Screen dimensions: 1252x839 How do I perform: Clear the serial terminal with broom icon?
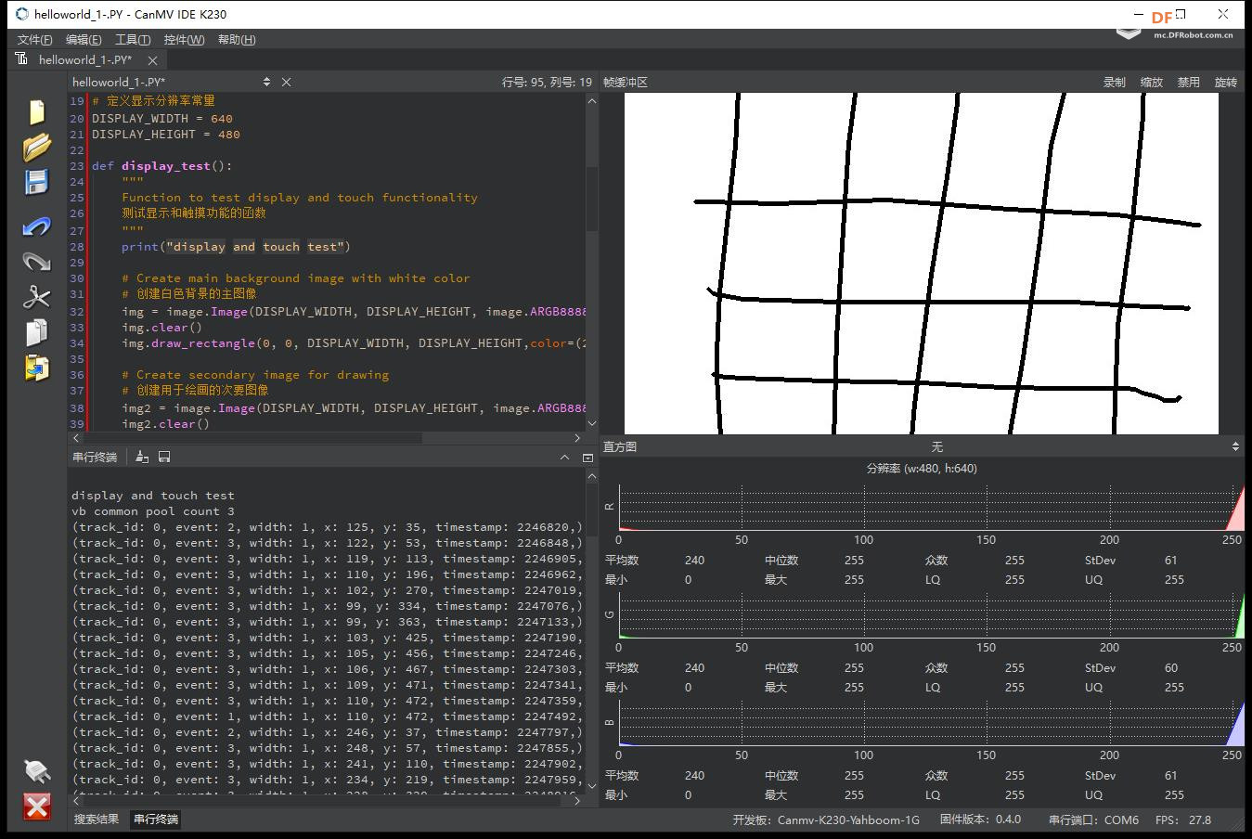pos(142,457)
